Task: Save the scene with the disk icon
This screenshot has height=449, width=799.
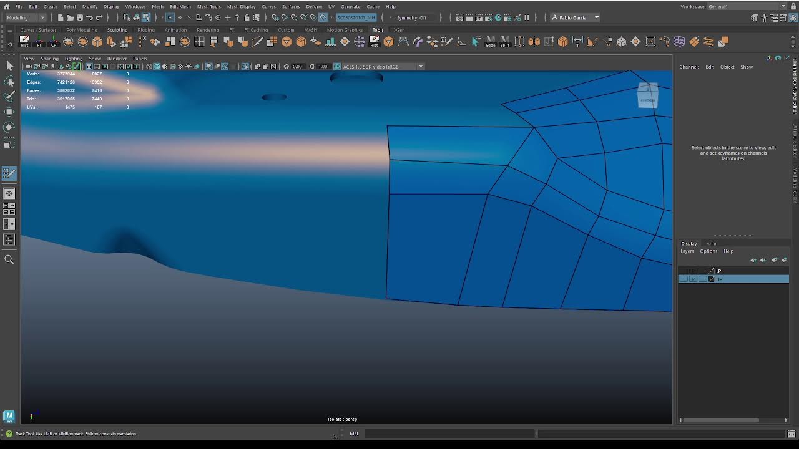Action: (x=79, y=17)
